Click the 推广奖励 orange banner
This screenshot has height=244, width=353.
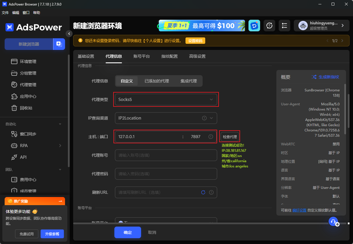pyautogui.click(x=35, y=201)
